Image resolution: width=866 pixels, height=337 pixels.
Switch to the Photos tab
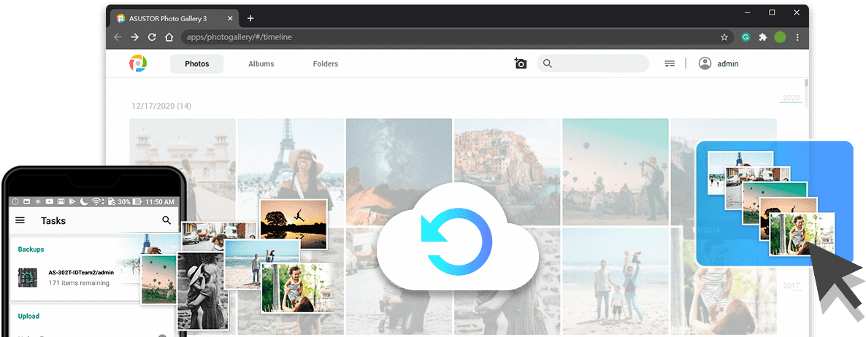point(196,64)
